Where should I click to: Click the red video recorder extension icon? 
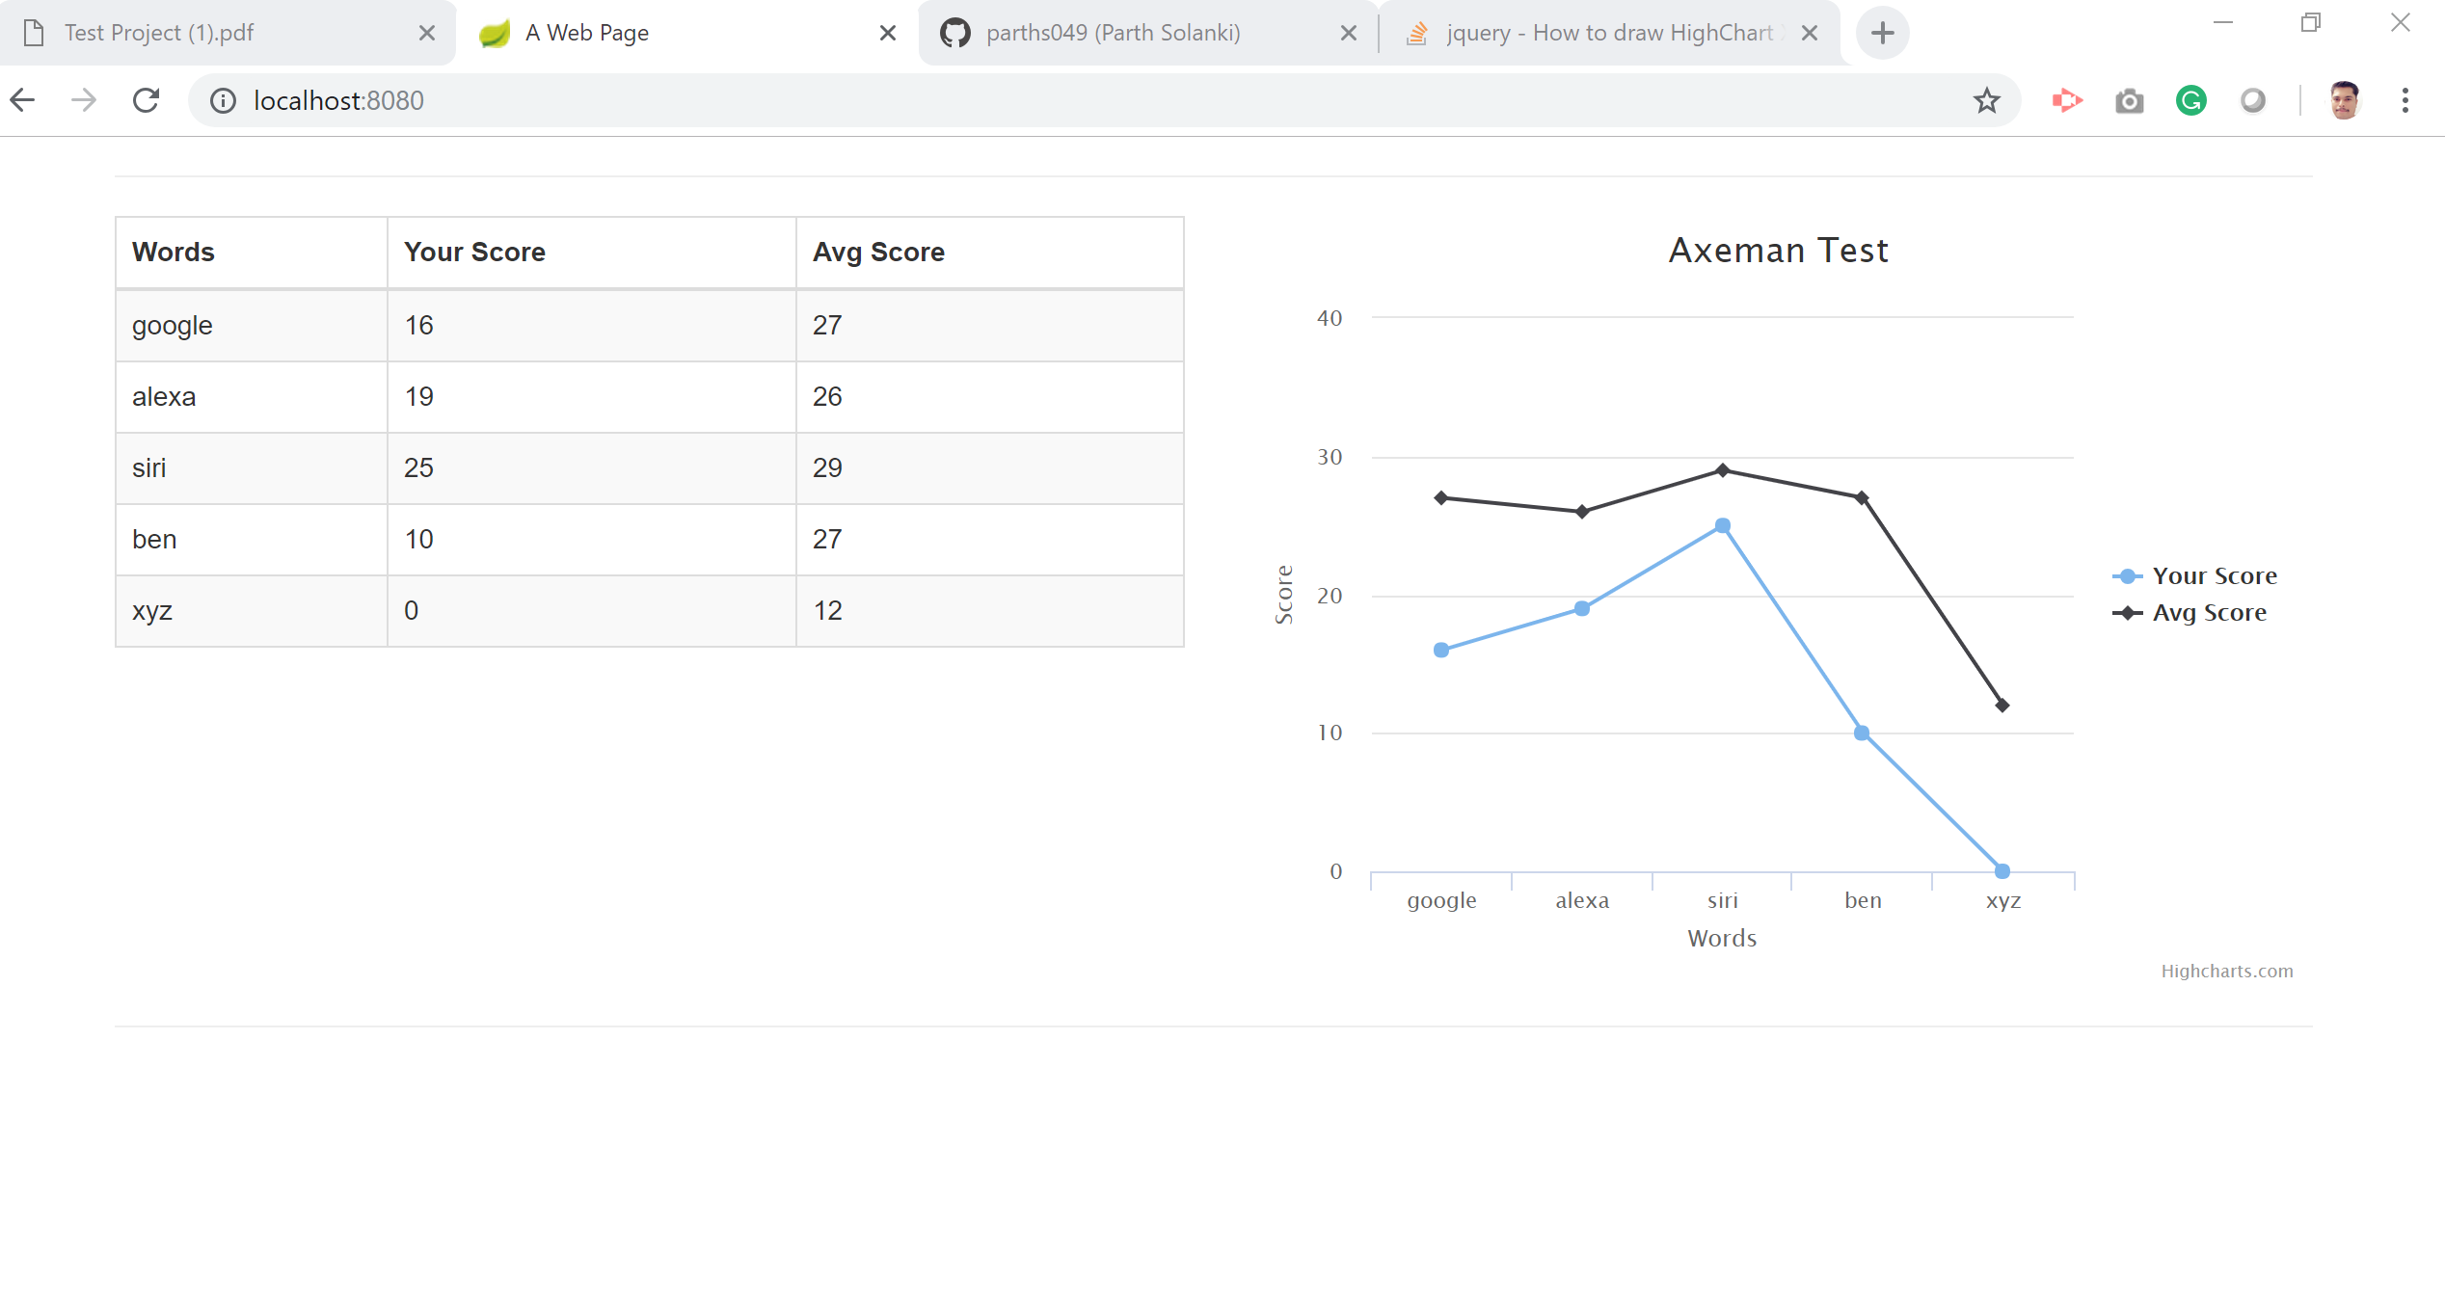coord(2067,100)
